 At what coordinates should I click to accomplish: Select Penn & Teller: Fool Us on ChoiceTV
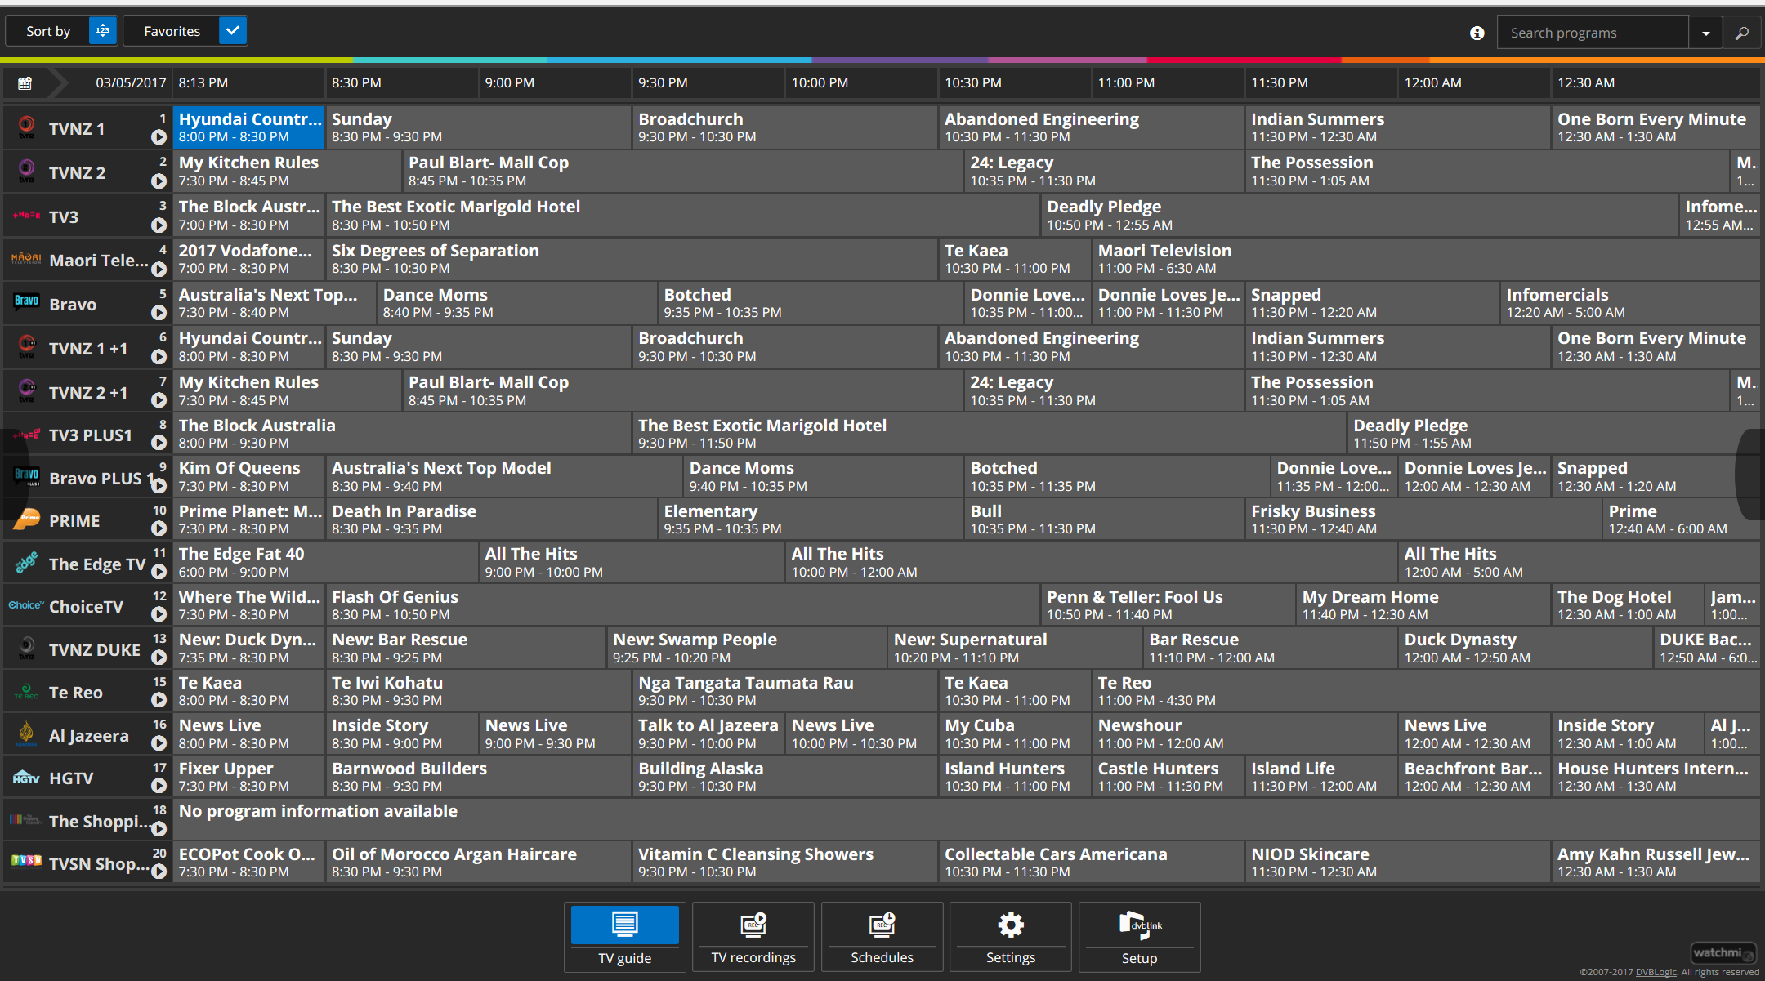[x=1168, y=605]
